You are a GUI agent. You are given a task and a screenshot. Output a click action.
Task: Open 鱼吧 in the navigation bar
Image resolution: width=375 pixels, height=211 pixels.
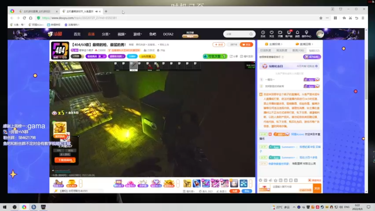tap(153, 34)
